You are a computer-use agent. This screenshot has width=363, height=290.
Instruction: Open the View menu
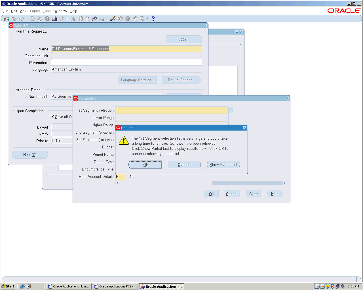pos(24,11)
